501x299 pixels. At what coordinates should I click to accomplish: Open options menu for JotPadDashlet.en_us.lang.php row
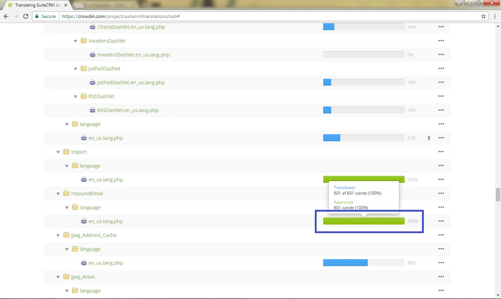[441, 82]
